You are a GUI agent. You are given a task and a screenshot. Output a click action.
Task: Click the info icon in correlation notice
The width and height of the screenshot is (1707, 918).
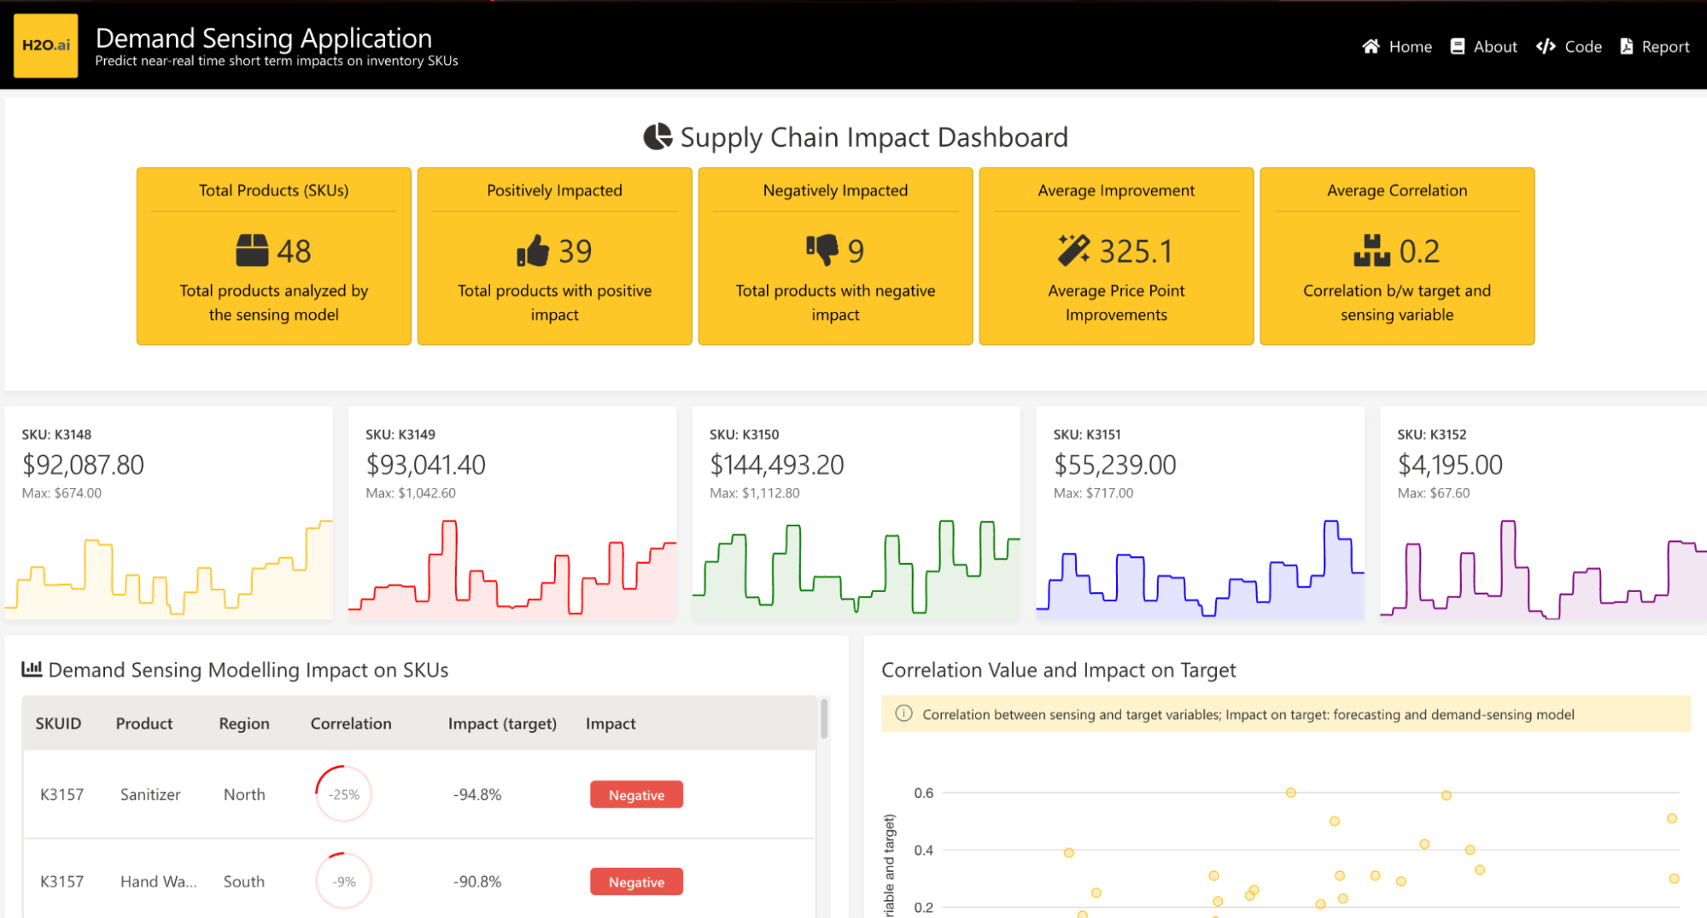click(903, 714)
